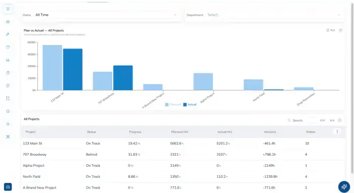The image size is (354, 193).
Task: Sort by the Progress column header
Action: pyautogui.click(x=135, y=132)
